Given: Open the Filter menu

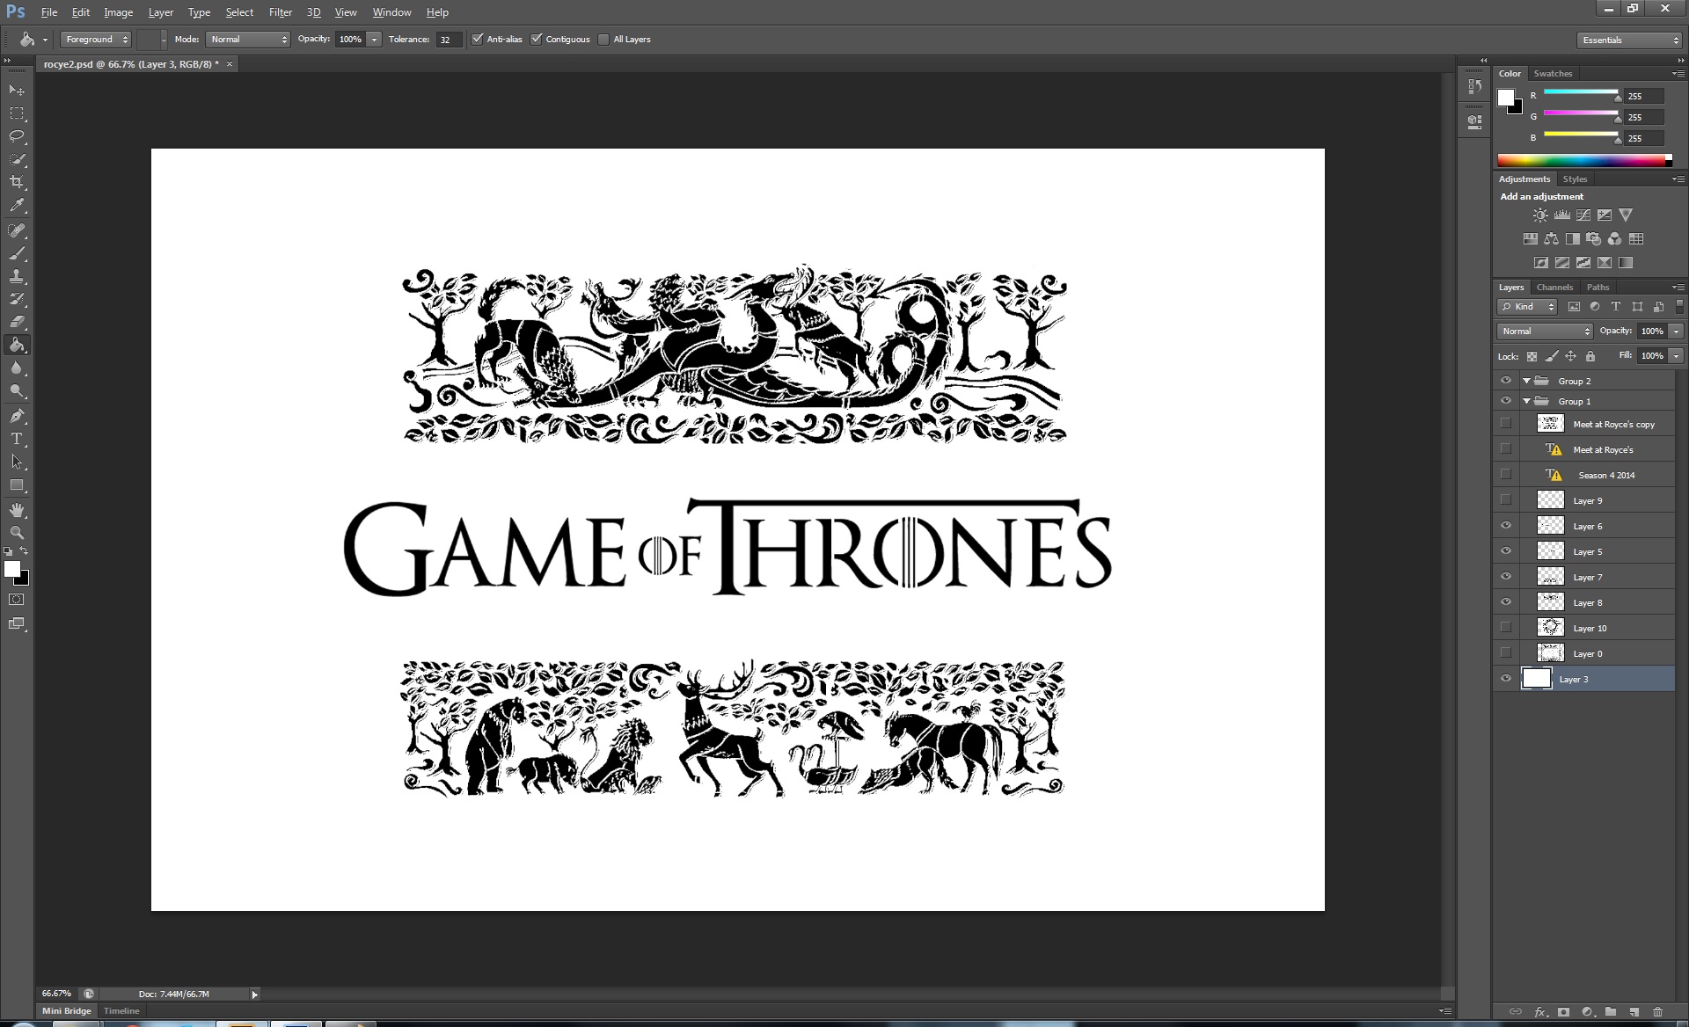Looking at the screenshot, I should (281, 12).
